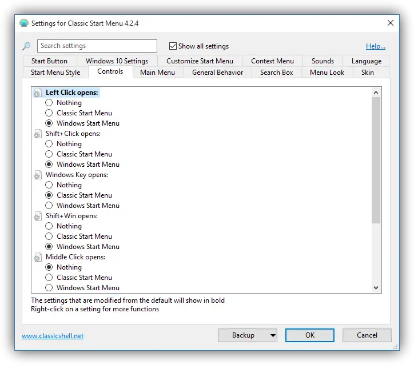Select the Controls tab
The image size is (414, 365).
tap(110, 71)
